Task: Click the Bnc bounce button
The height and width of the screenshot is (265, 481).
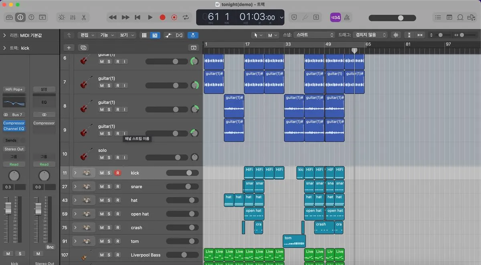Action: point(50,247)
